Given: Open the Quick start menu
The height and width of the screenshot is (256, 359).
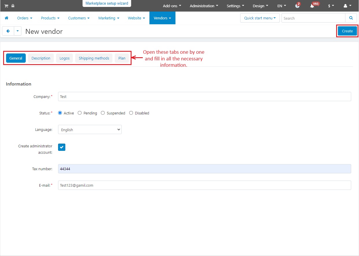Looking at the screenshot, I should coord(260,18).
